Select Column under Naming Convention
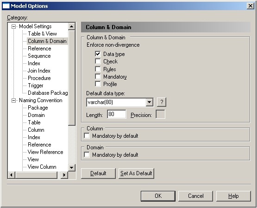This screenshot has height=208, width=257. [x=36, y=130]
